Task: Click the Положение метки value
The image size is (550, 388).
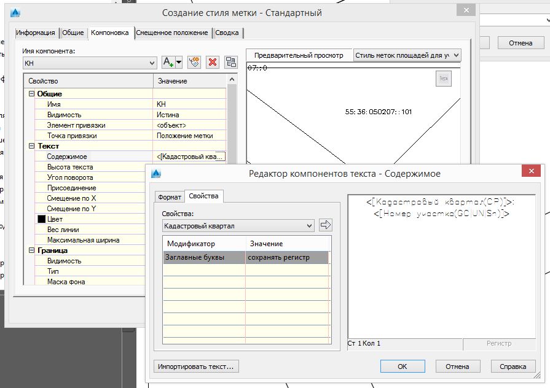Action: (189, 136)
